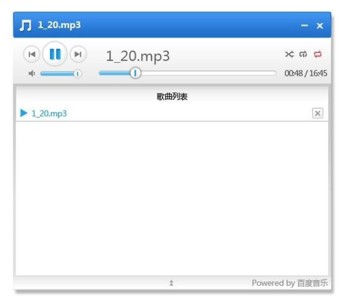Select the loop-all playback mode icon

pos(303,54)
